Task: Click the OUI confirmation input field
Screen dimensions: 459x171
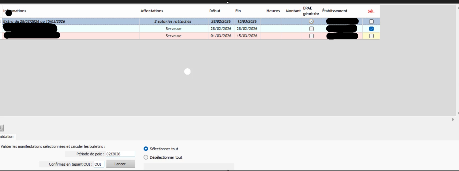Action: (x=99, y=164)
